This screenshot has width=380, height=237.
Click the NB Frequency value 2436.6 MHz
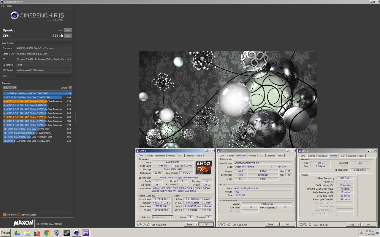[360, 170]
